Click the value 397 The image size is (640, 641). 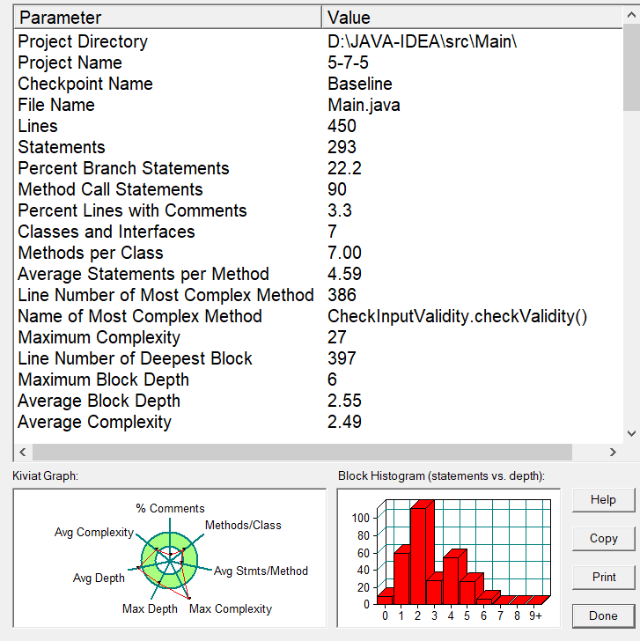pos(342,358)
